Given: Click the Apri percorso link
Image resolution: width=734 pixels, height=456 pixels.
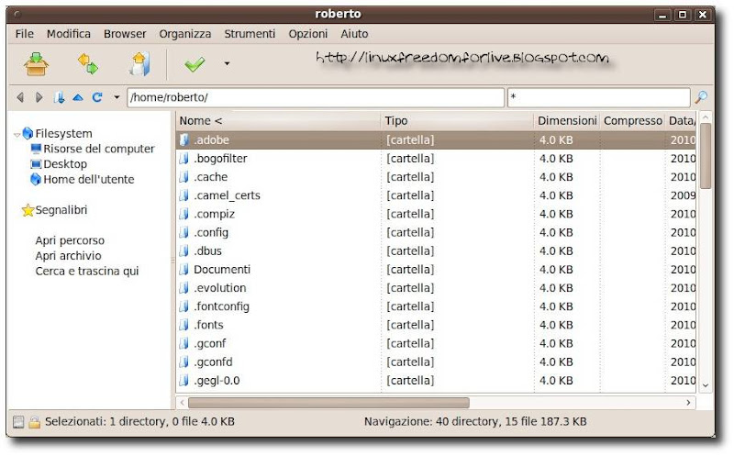Looking at the screenshot, I should [x=70, y=240].
